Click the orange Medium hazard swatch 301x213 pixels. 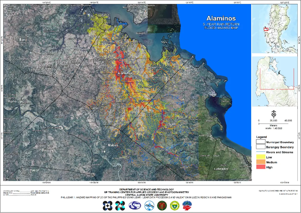tap(261, 162)
